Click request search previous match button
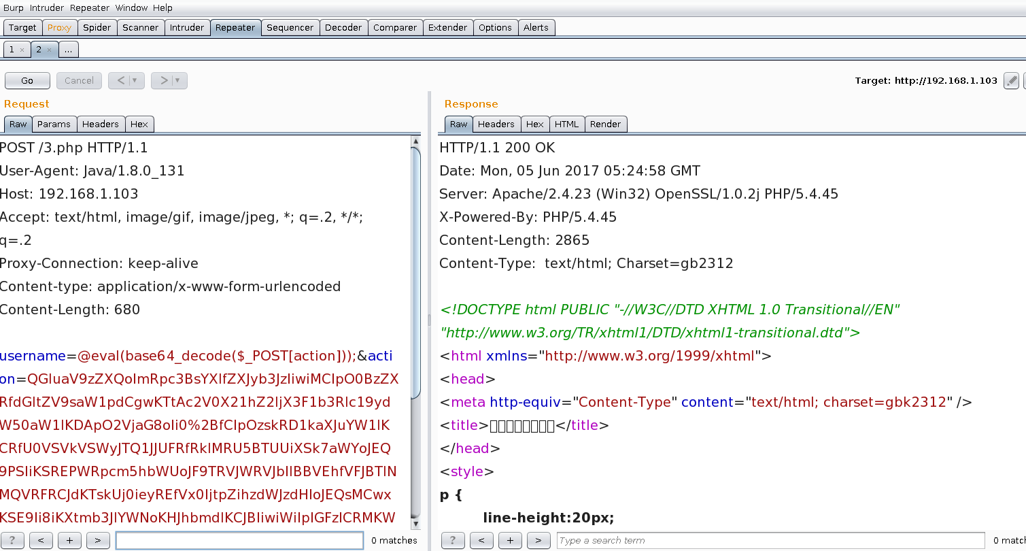 41,540
